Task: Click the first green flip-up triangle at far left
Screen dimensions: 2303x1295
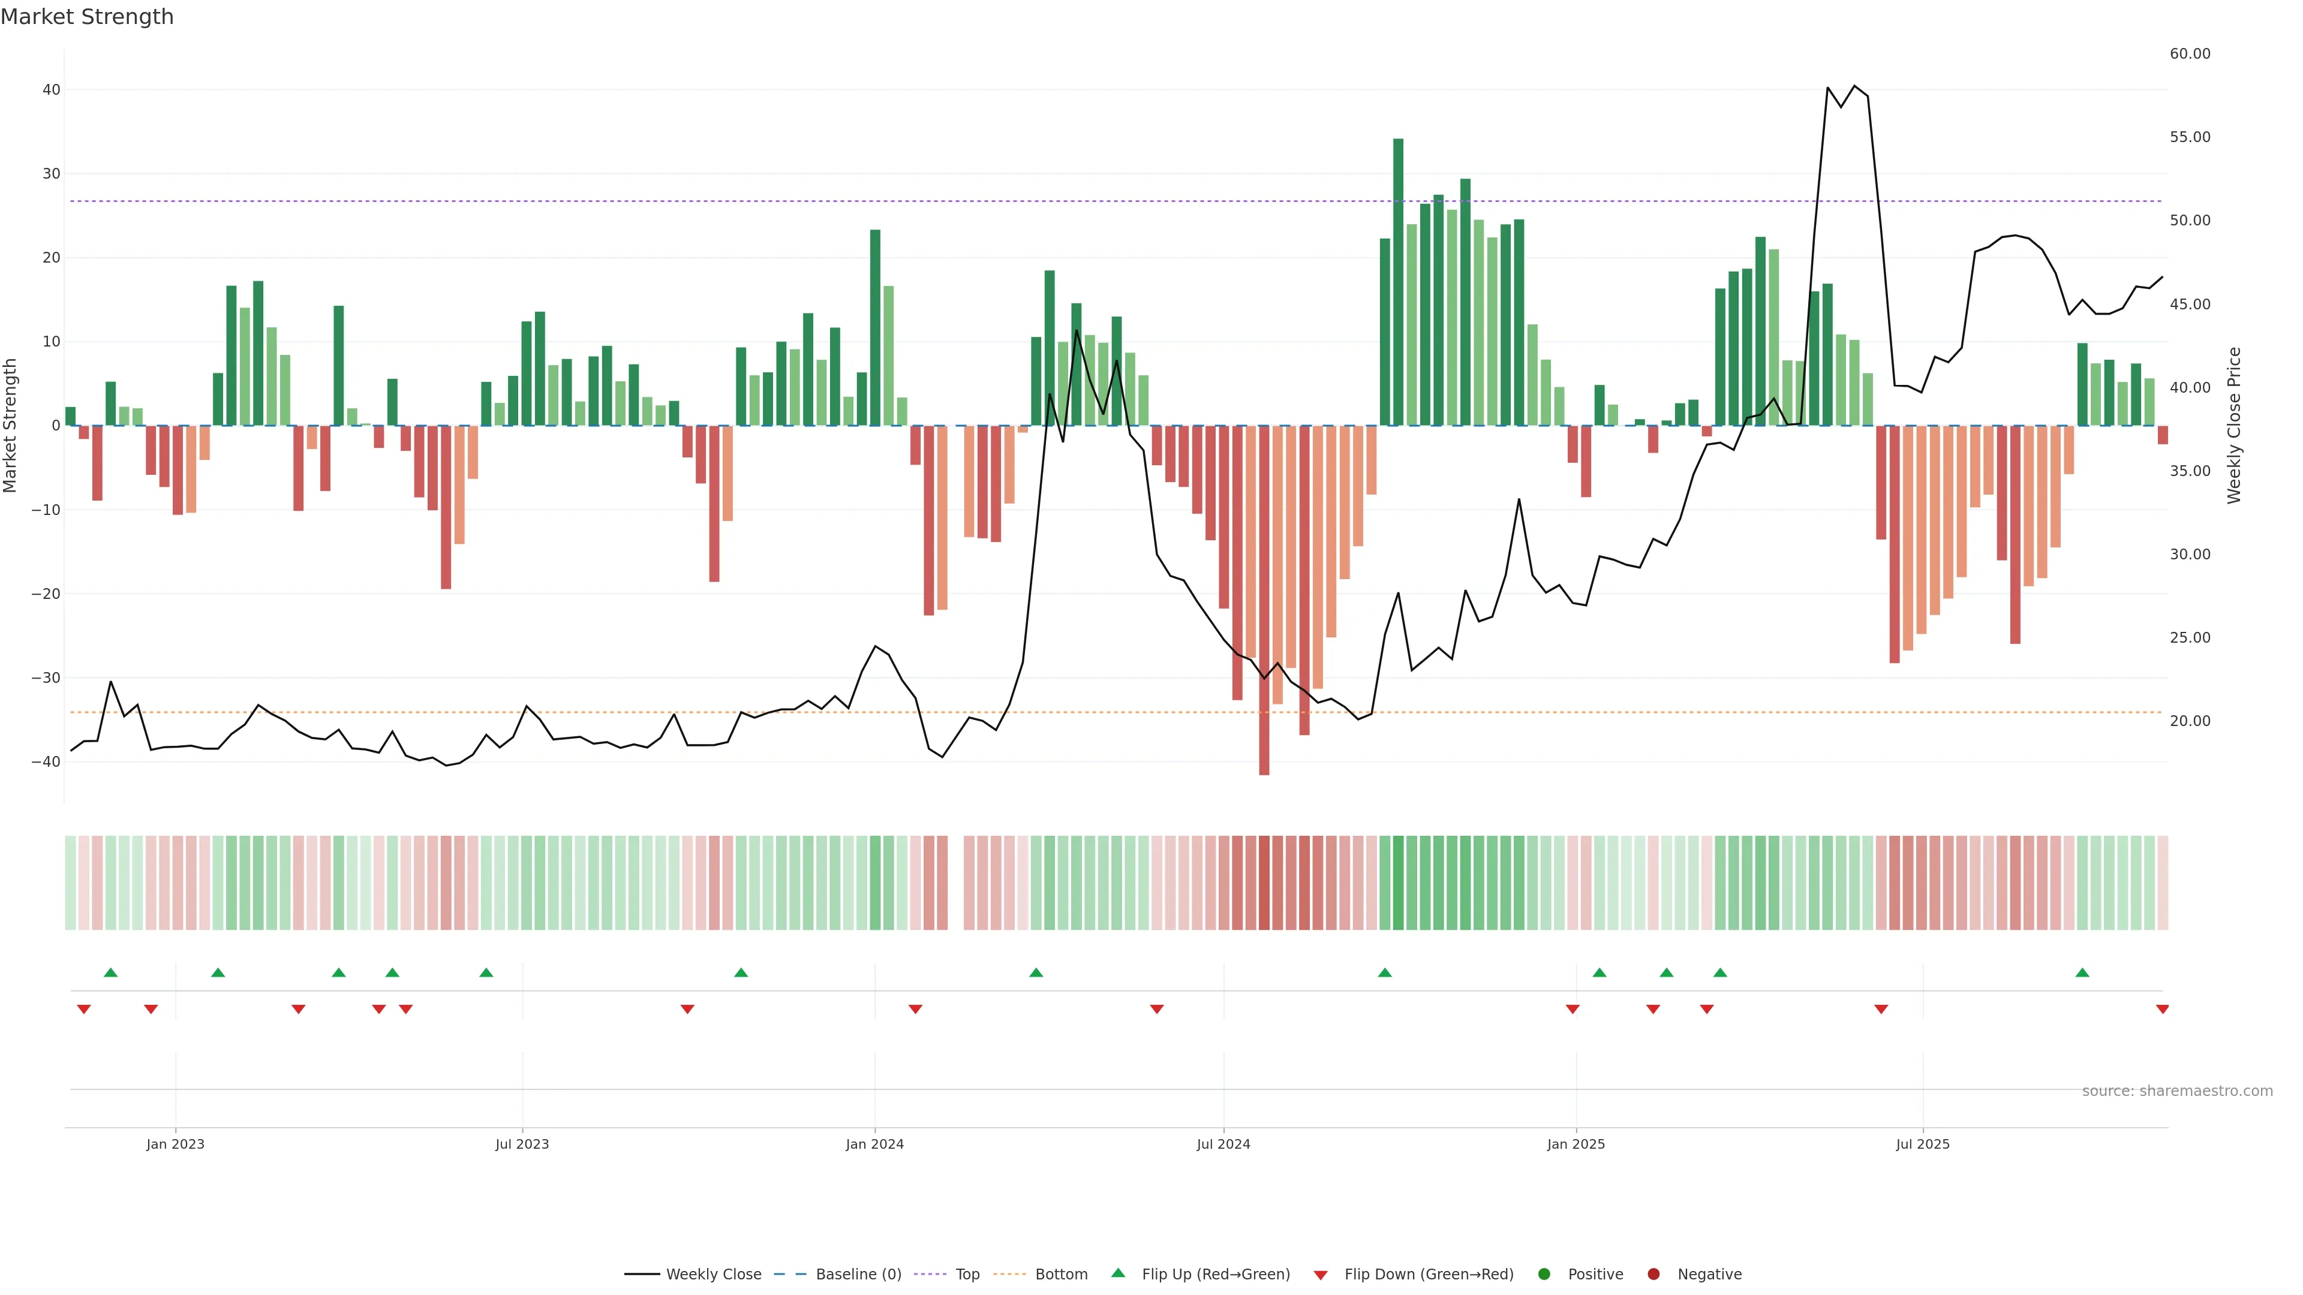Action: coord(111,972)
